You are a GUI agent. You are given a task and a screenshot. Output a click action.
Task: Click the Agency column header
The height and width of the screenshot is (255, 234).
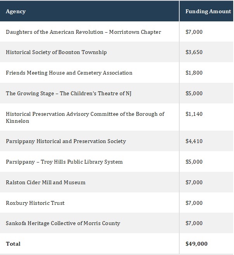pos(16,11)
